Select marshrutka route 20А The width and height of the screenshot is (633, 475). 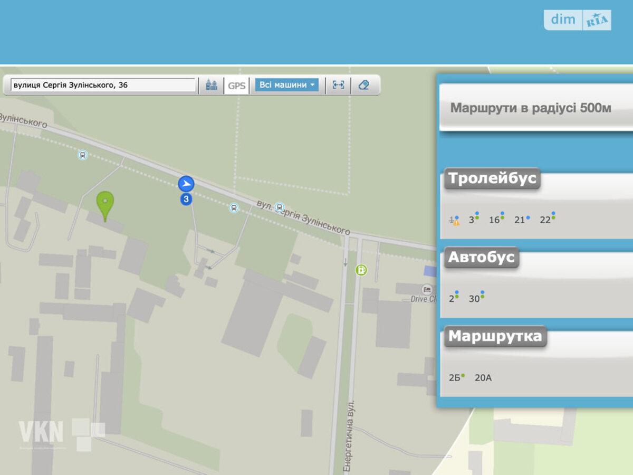(483, 378)
